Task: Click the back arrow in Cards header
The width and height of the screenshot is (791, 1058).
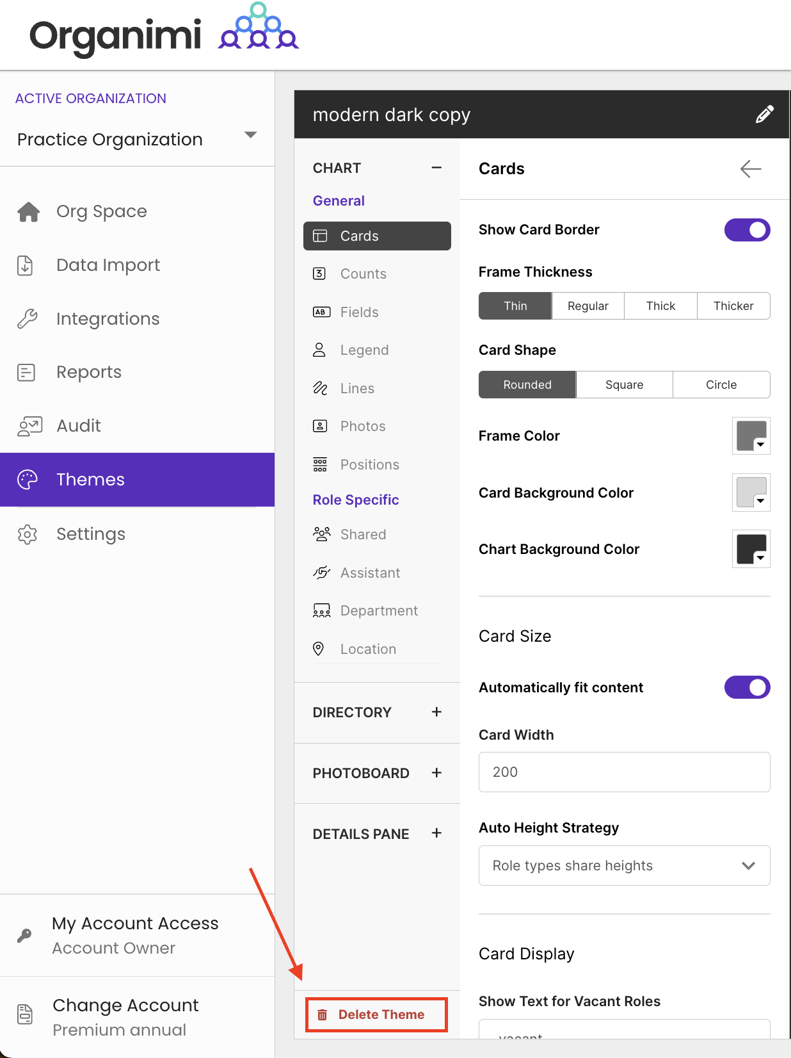Action: click(750, 169)
